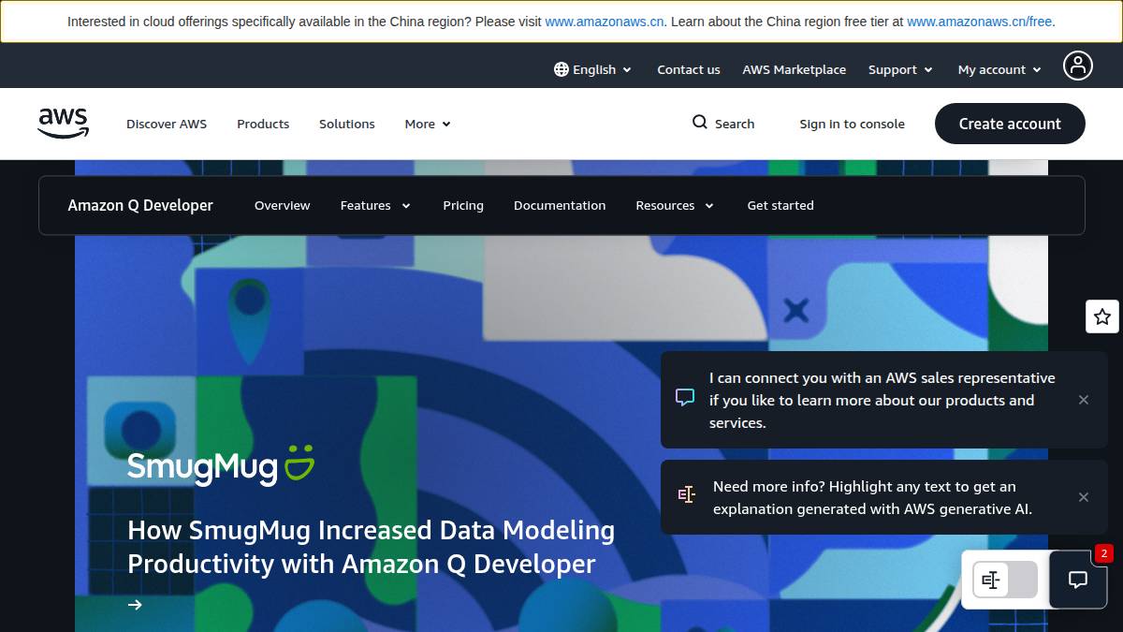
Task: Click the Create account button
Action: click(1009, 124)
